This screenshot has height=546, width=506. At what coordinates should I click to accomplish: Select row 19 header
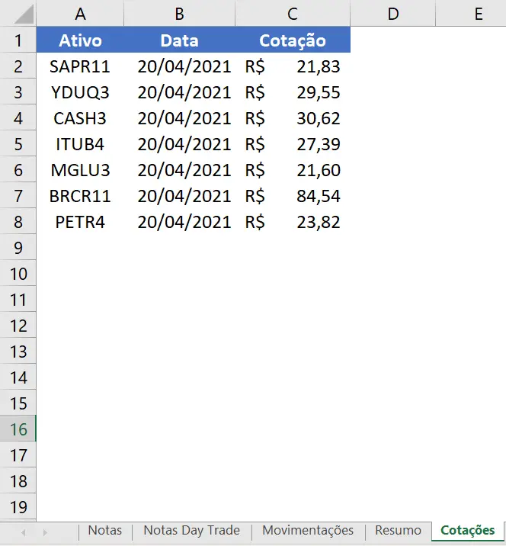(x=18, y=507)
